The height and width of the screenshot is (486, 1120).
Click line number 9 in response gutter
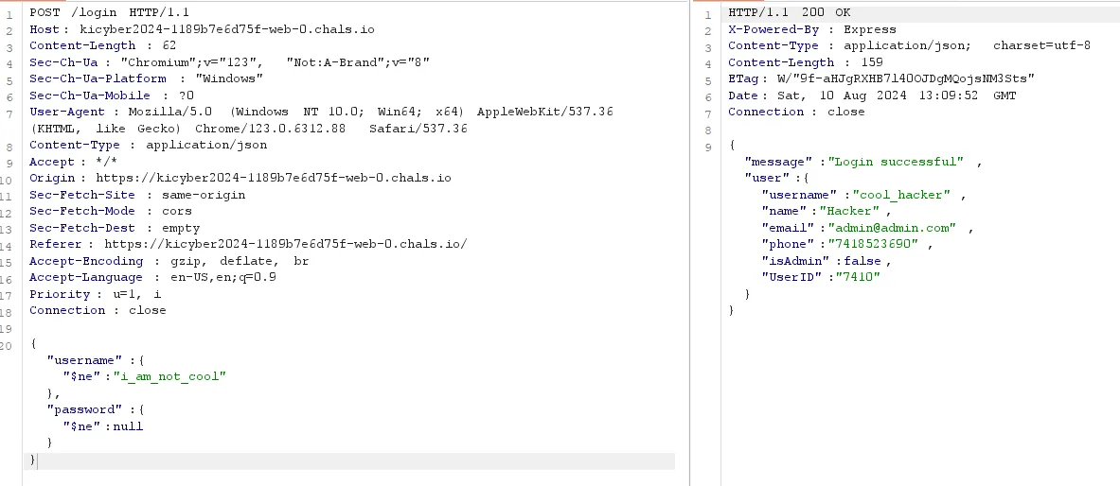click(x=708, y=147)
